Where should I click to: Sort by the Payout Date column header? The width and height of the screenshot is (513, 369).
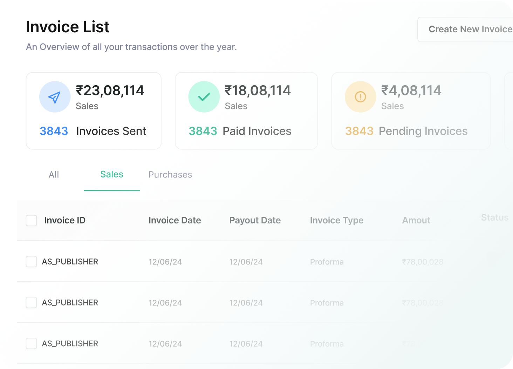pos(255,220)
